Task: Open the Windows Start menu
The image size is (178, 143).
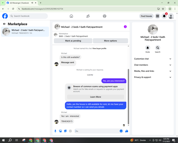Action: pos(3,140)
